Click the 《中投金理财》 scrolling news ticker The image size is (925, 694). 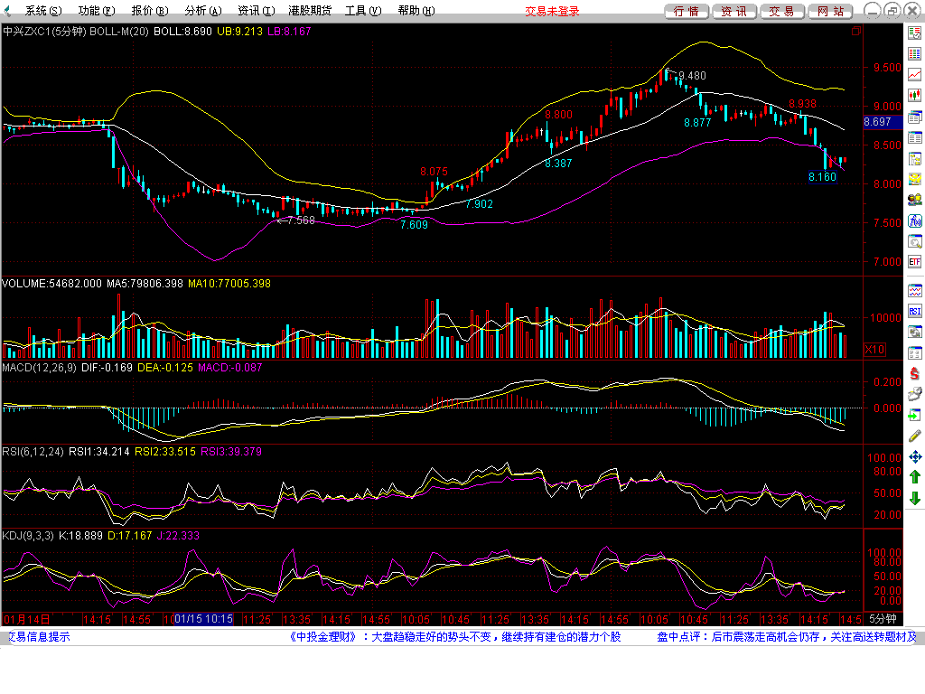454,637
